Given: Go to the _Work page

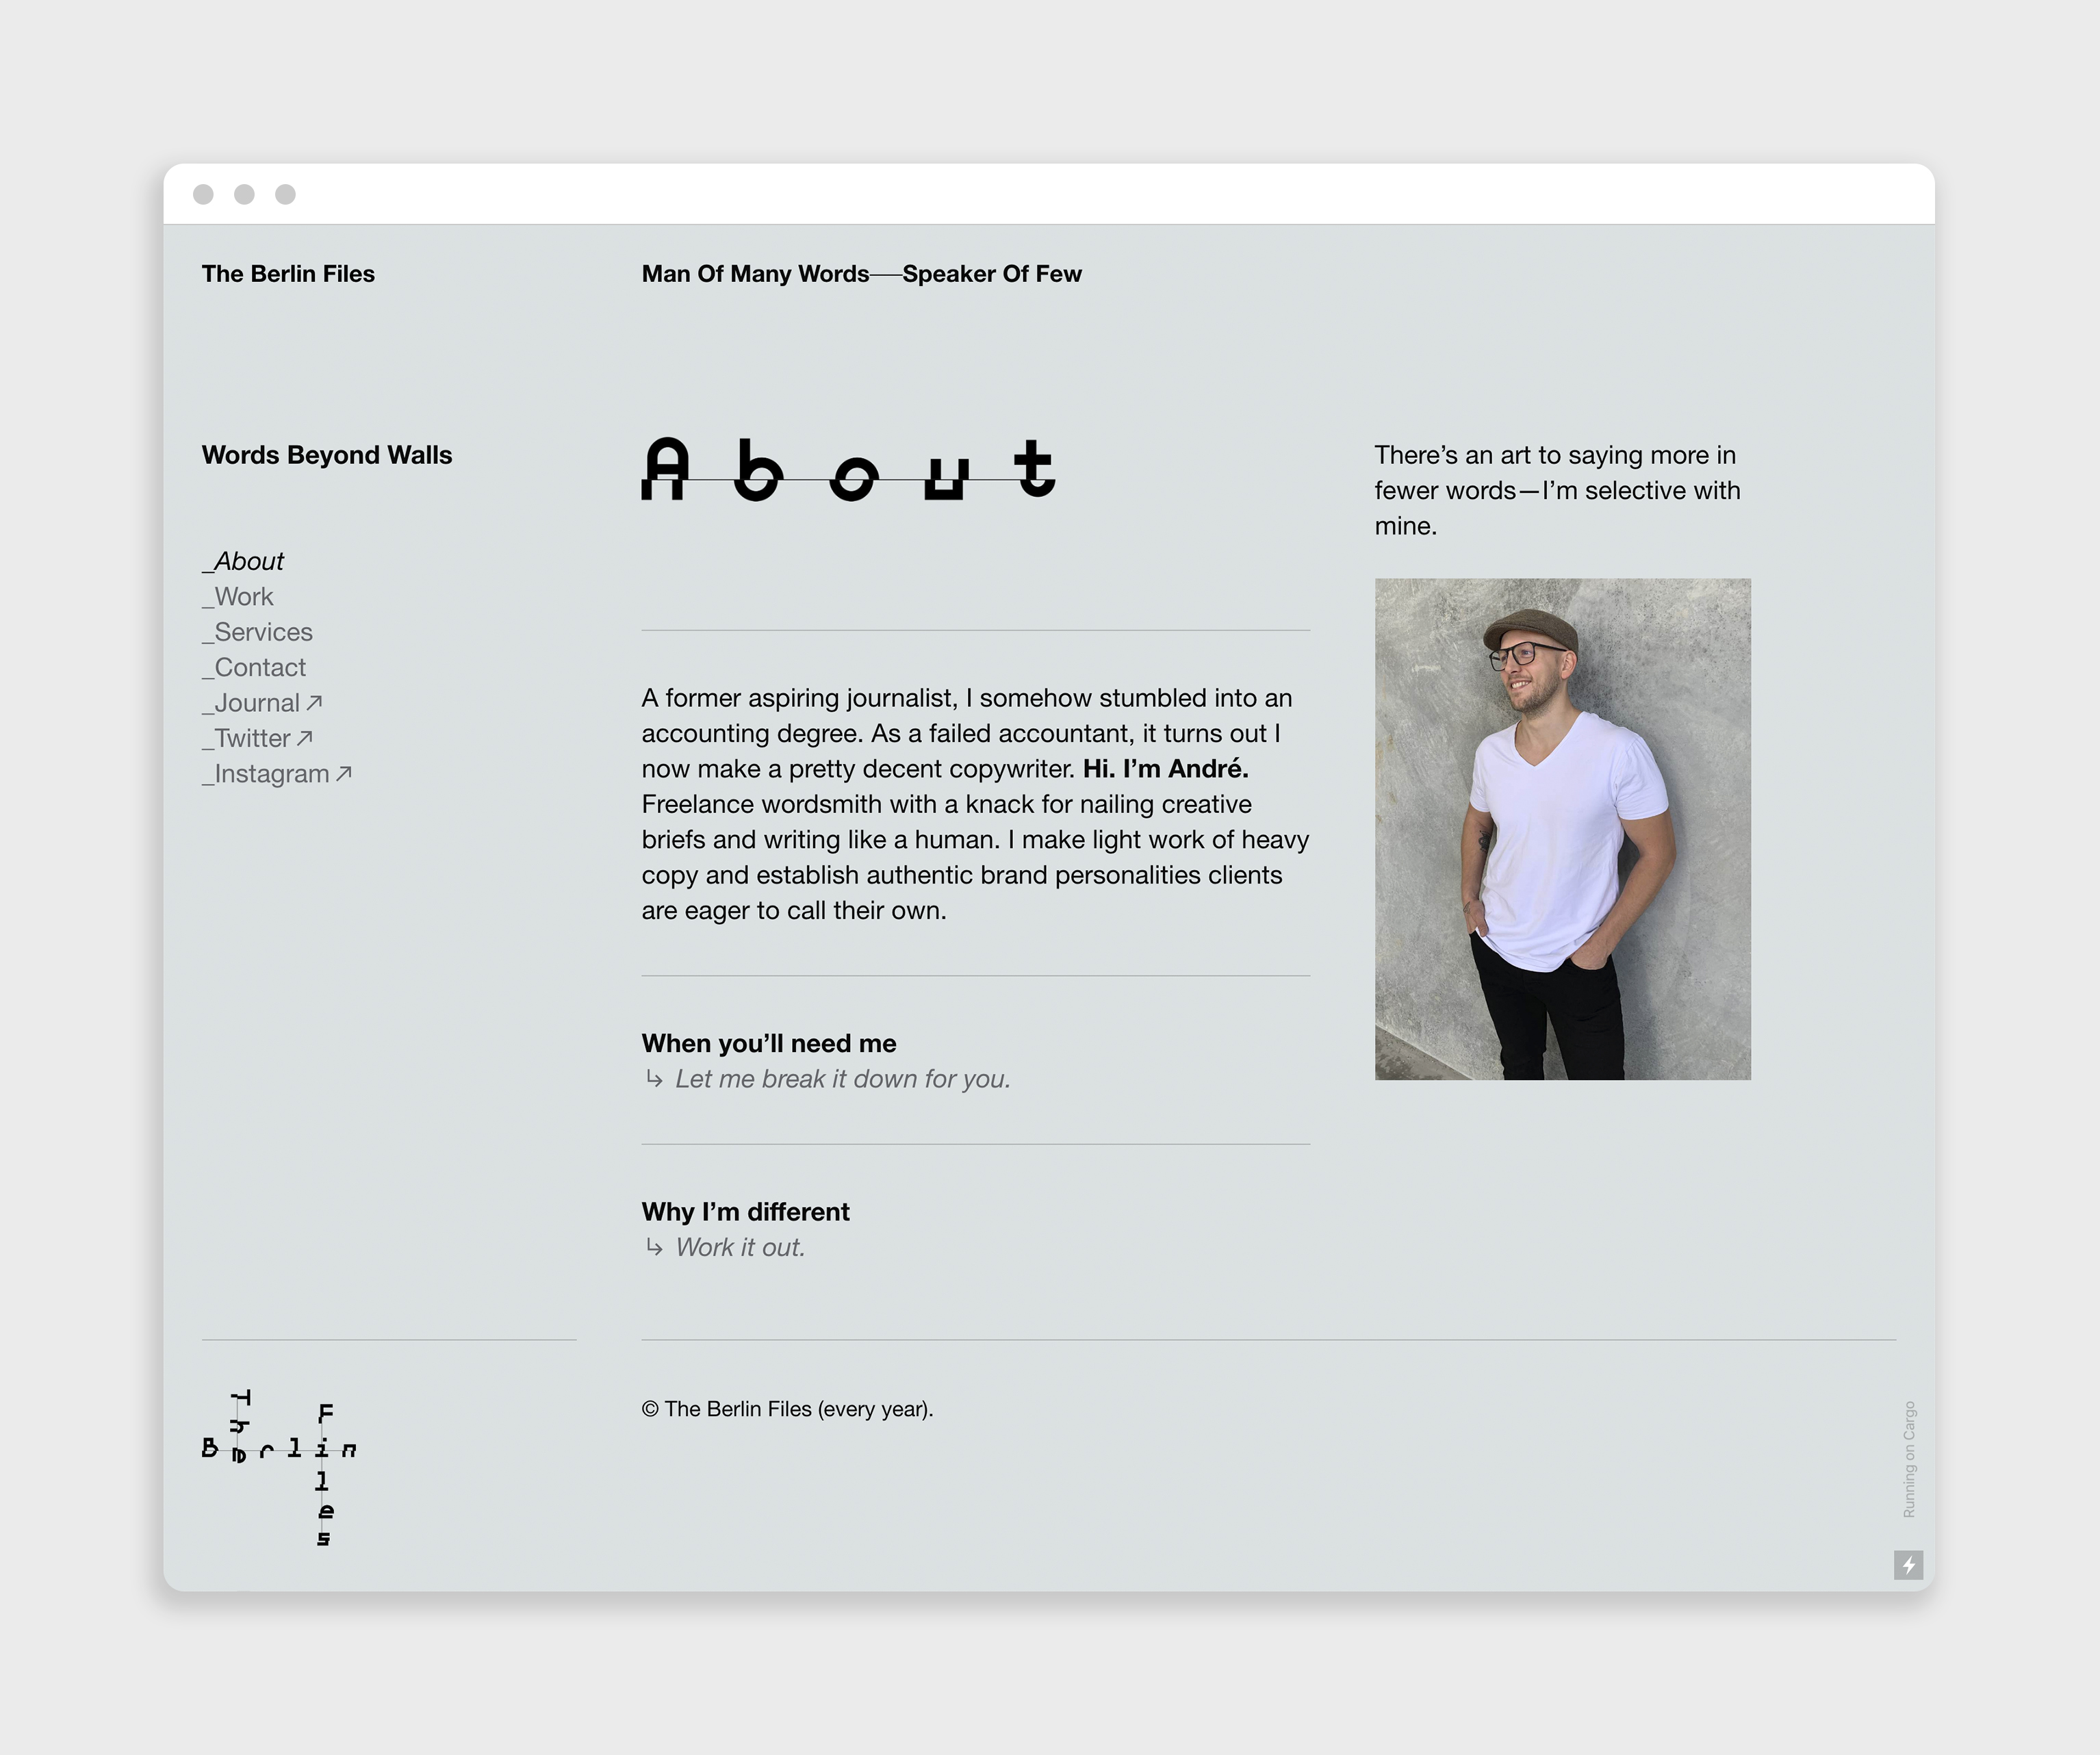Looking at the screenshot, I should coord(238,597).
